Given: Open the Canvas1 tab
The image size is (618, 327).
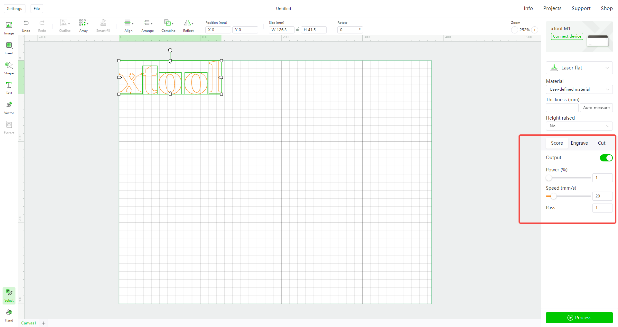Looking at the screenshot, I should [x=29, y=323].
